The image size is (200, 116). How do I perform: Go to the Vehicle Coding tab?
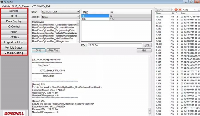click(x=14, y=53)
